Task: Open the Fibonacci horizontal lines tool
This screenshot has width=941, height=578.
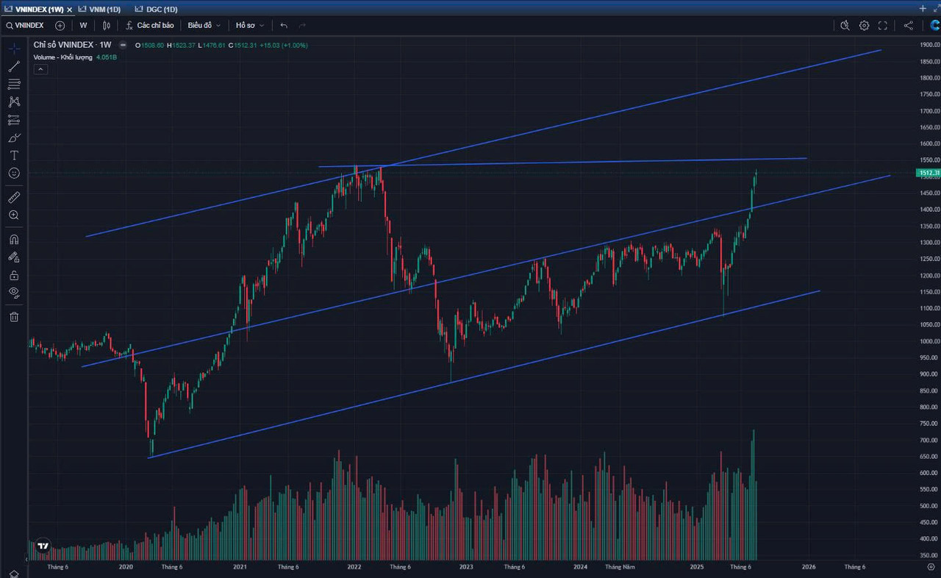Action: [14, 84]
